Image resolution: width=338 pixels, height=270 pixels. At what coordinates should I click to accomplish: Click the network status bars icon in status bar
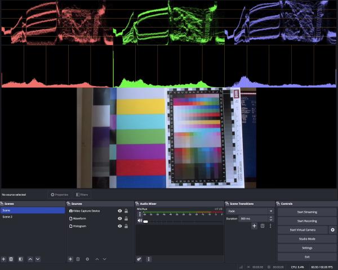[x=241, y=267]
